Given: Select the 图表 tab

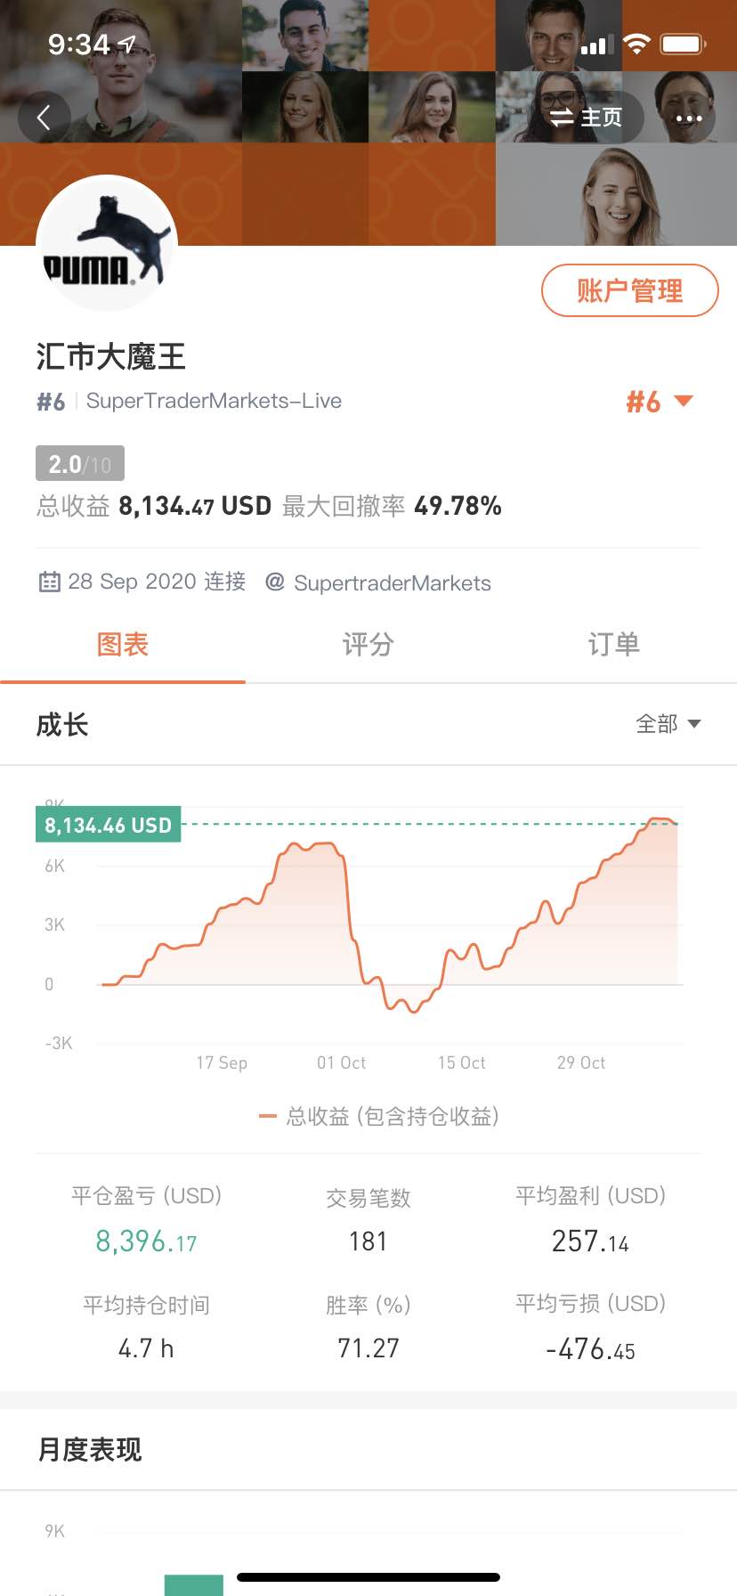Looking at the screenshot, I should 123,644.
